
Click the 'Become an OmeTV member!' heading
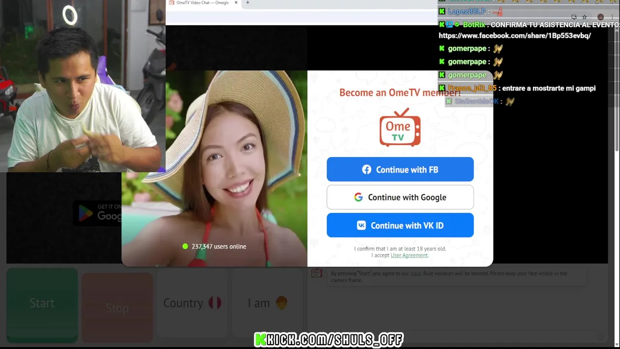[x=400, y=93]
